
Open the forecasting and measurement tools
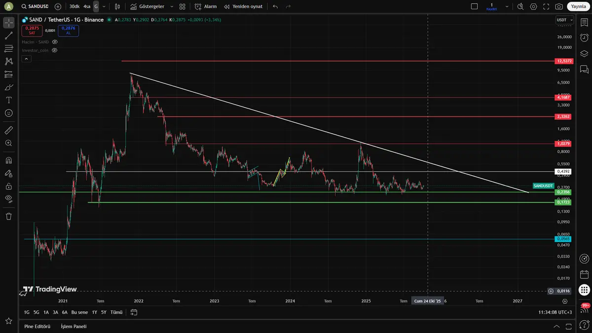[8, 74]
